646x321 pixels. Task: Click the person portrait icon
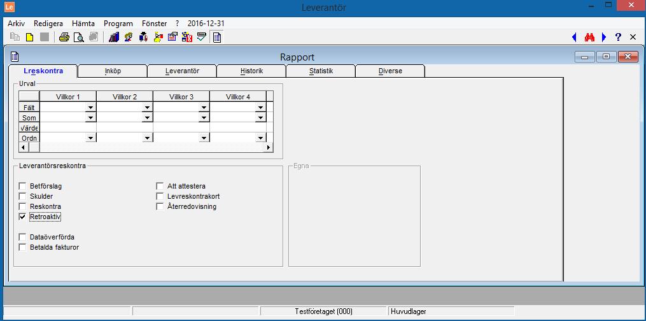coord(129,38)
